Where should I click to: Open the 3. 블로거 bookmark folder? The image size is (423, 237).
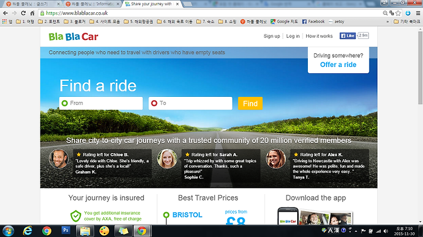coord(75,22)
